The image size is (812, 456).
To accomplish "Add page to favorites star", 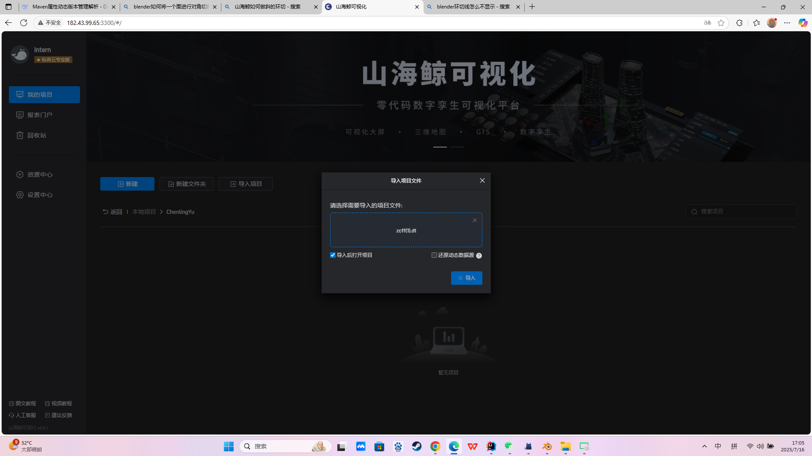I will [x=721, y=23].
